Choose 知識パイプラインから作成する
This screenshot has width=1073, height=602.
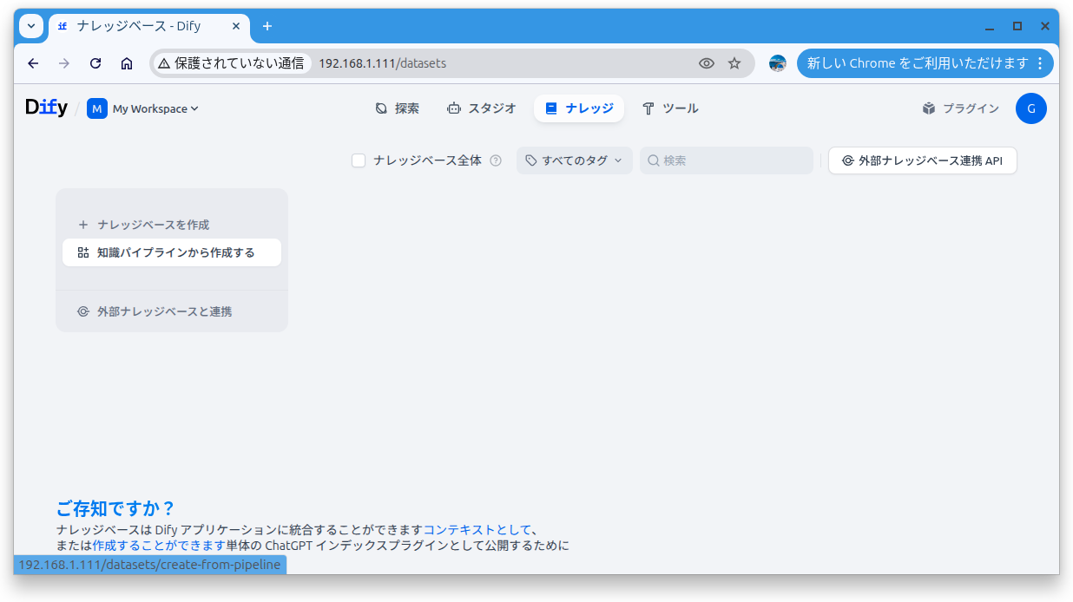pyautogui.click(x=172, y=252)
